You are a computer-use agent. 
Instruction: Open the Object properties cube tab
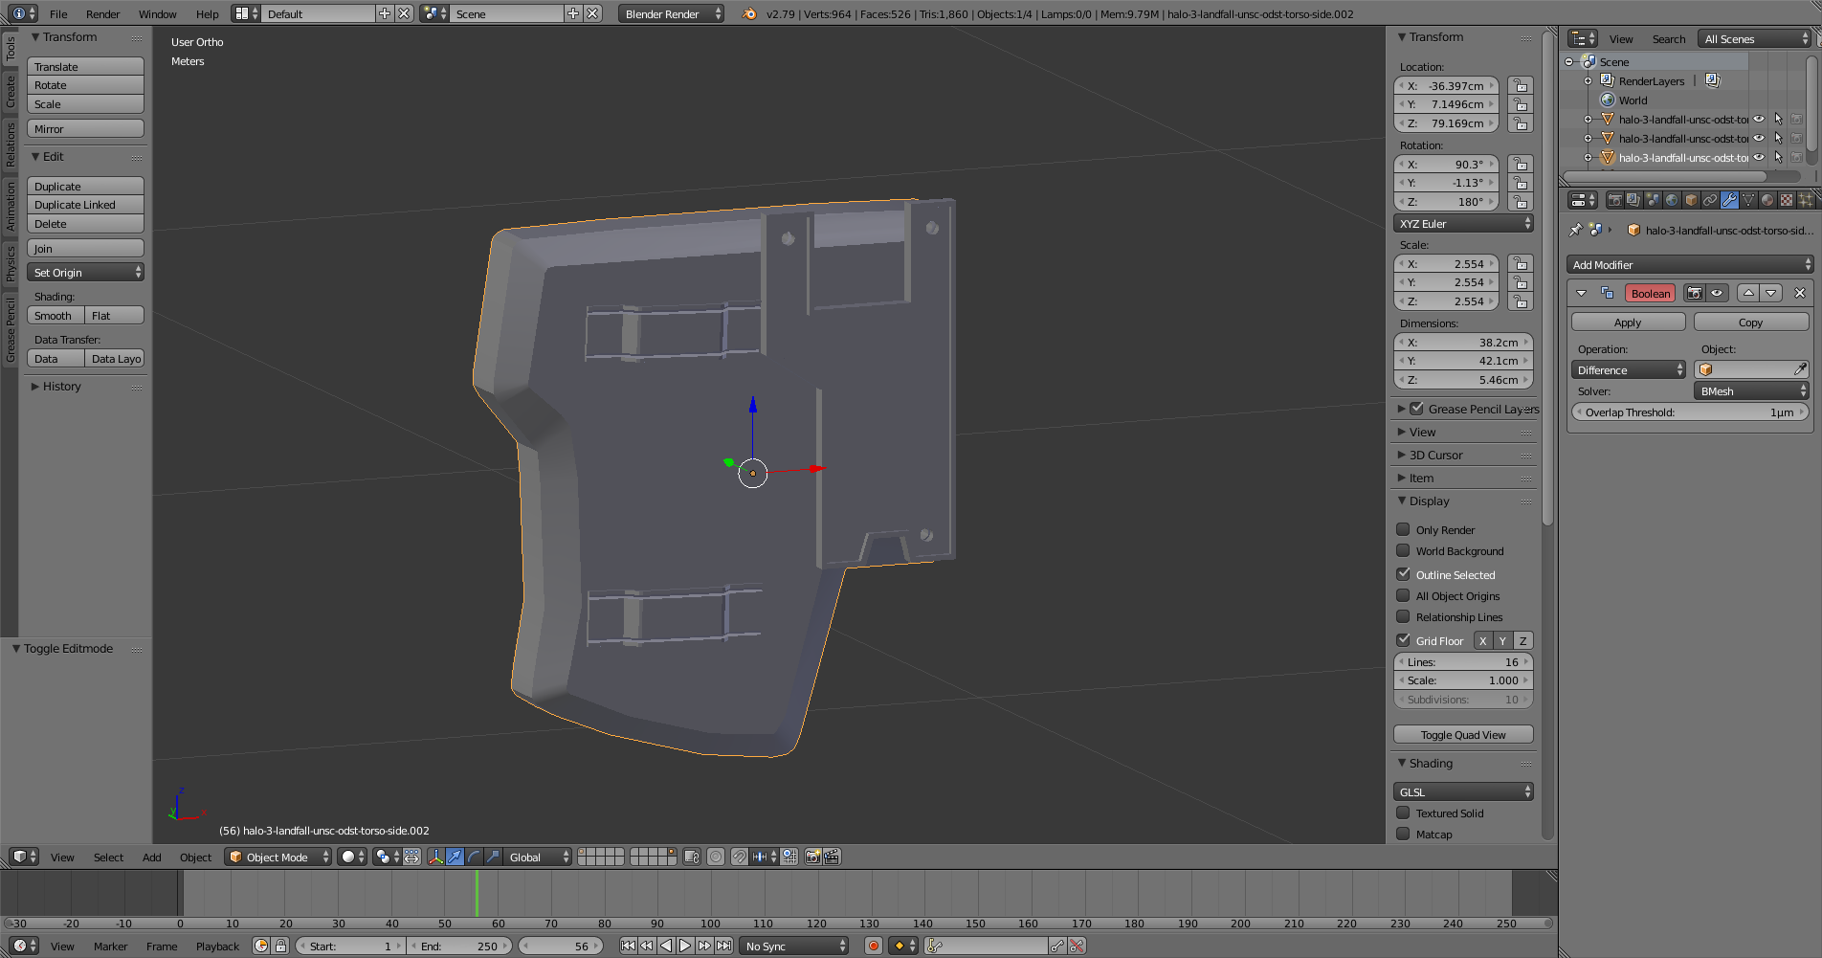(x=1691, y=200)
